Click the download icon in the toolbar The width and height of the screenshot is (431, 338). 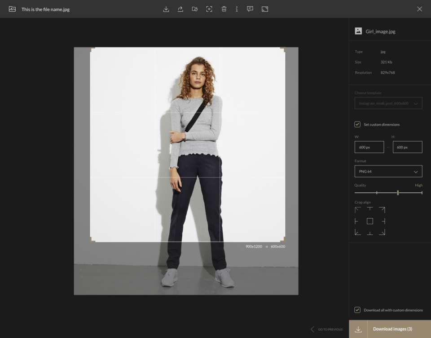click(x=167, y=9)
